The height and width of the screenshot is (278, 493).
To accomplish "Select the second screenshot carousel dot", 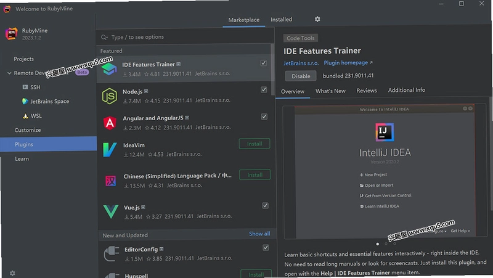I will [386, 243].
